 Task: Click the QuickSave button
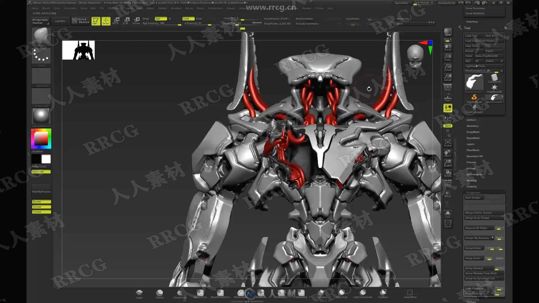[x=401, y=3]
